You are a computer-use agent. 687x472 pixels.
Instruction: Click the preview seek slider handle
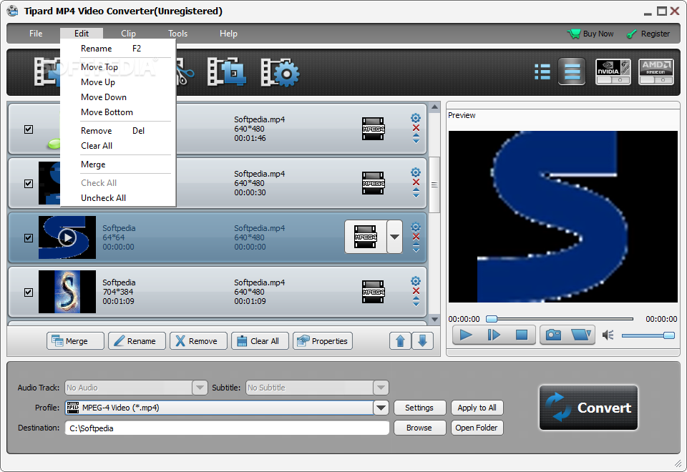tap(492, 319)
